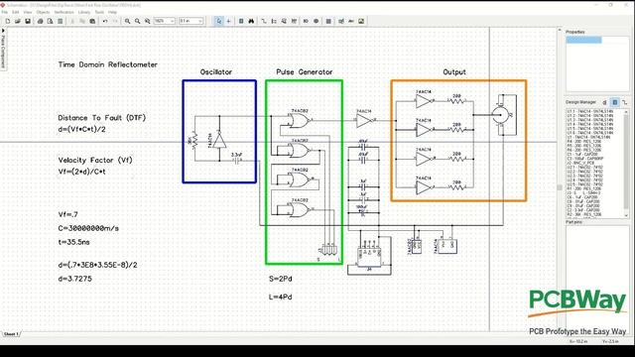The width and height of the screenshot is (635, 357).
Task: Cut selection with the scissors icon
Action: pyautogui.click(x=72, y=21)
